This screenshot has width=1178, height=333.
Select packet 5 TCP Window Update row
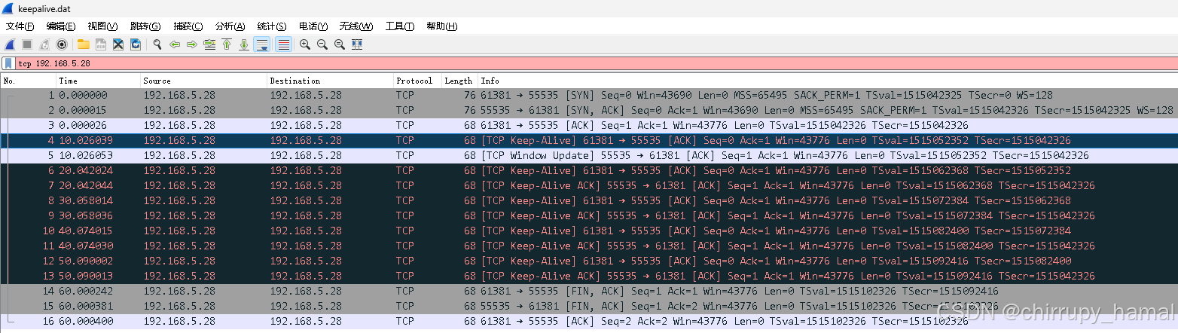[589, 155]
